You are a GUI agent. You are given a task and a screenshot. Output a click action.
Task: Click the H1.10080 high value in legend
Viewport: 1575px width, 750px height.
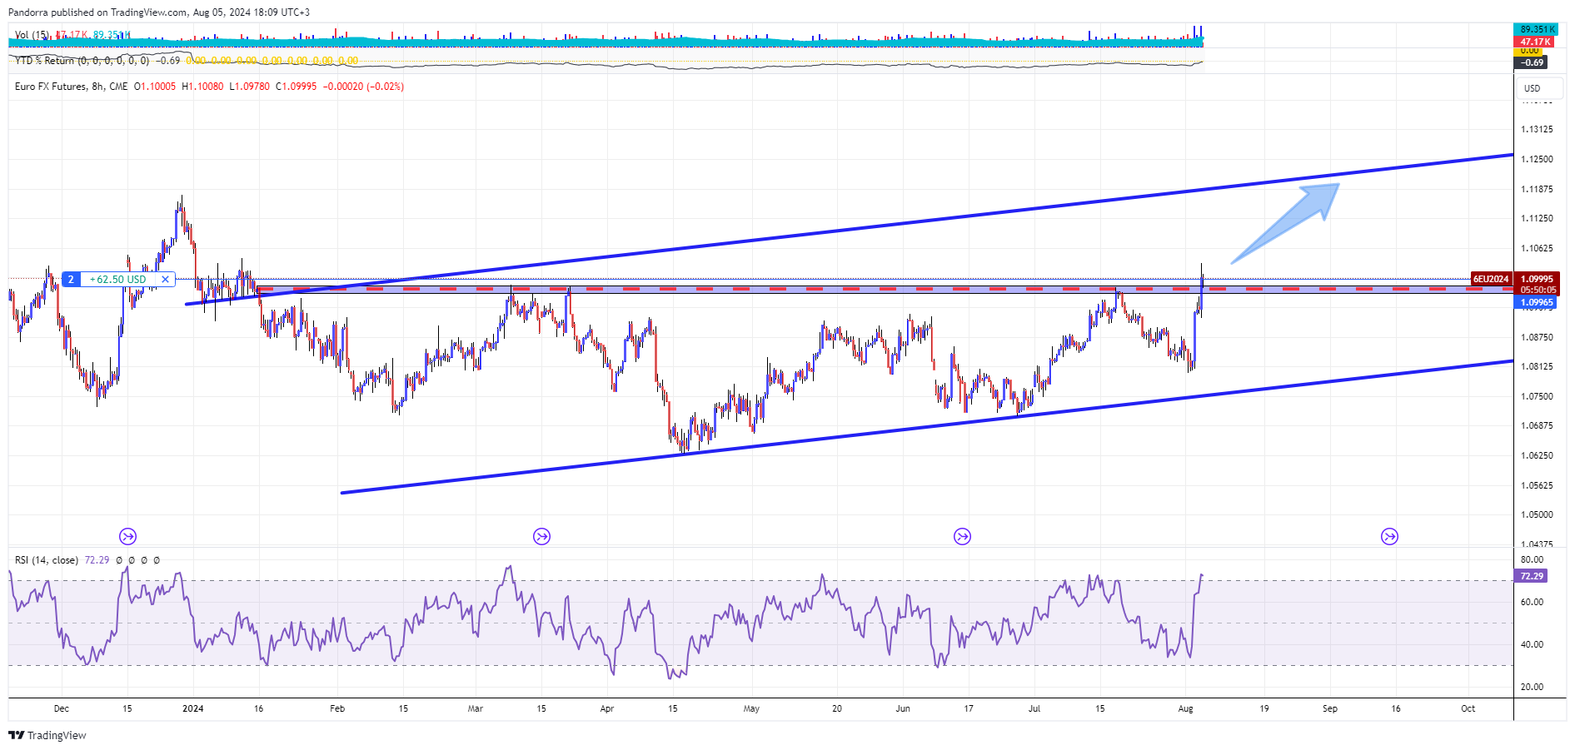[x=202, y=87]
